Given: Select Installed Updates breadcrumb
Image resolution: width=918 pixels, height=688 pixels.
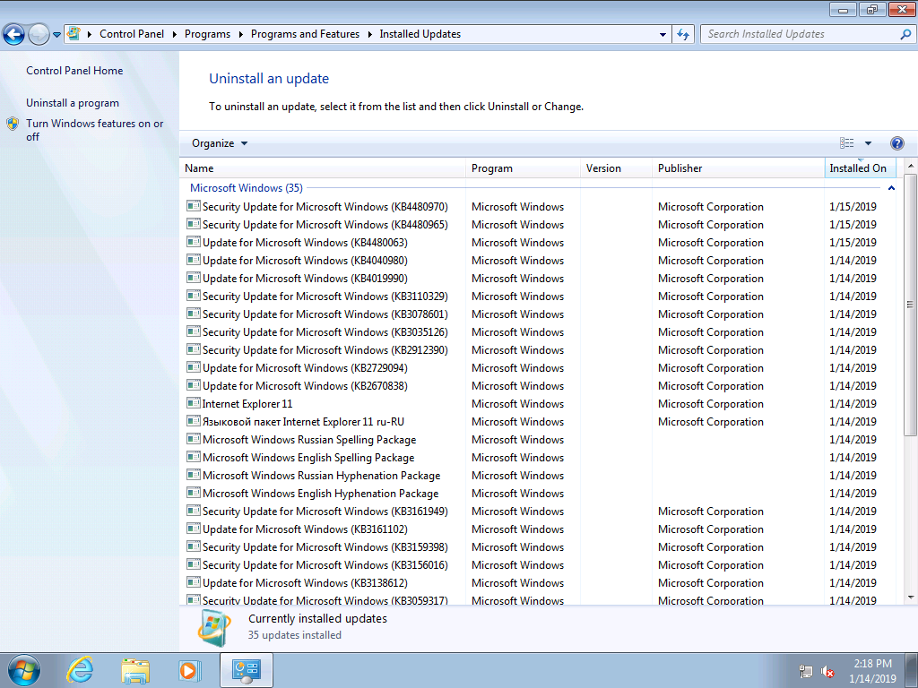Looking at the screenshot, I should coord(420,34).
